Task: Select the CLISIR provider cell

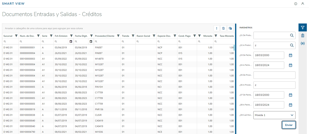Action: click(x=107, y=115)
